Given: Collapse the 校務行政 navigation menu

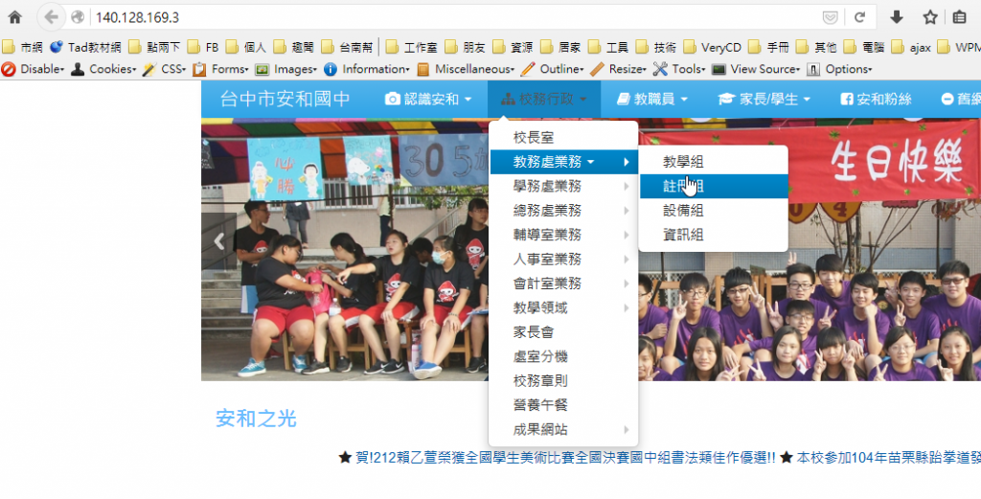Looking at the screenshot, I should point(544,99).
